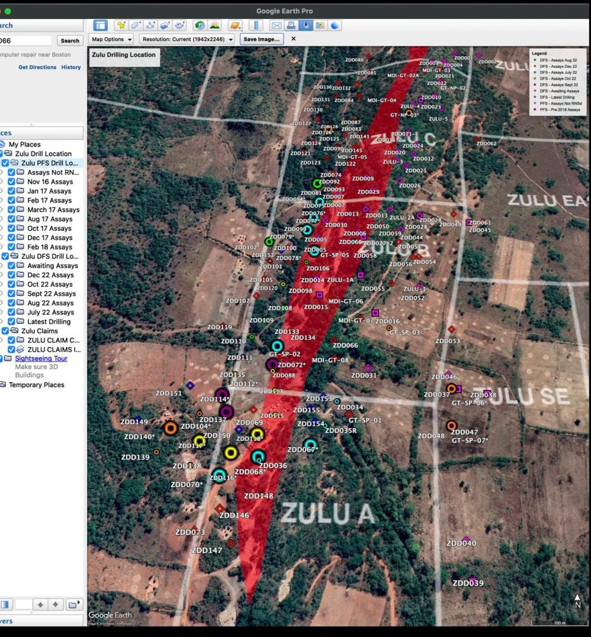Select the Oct 17 Assays row
Viewport: 591px width, 637px height.
click(x=49, y=228)
